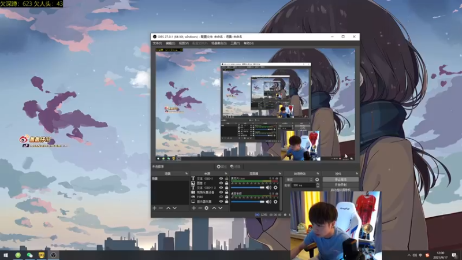This screenshot has height=260, width=462.
Task: Toggle visibility of Image 2 source
Action: [x=221, y=183]
